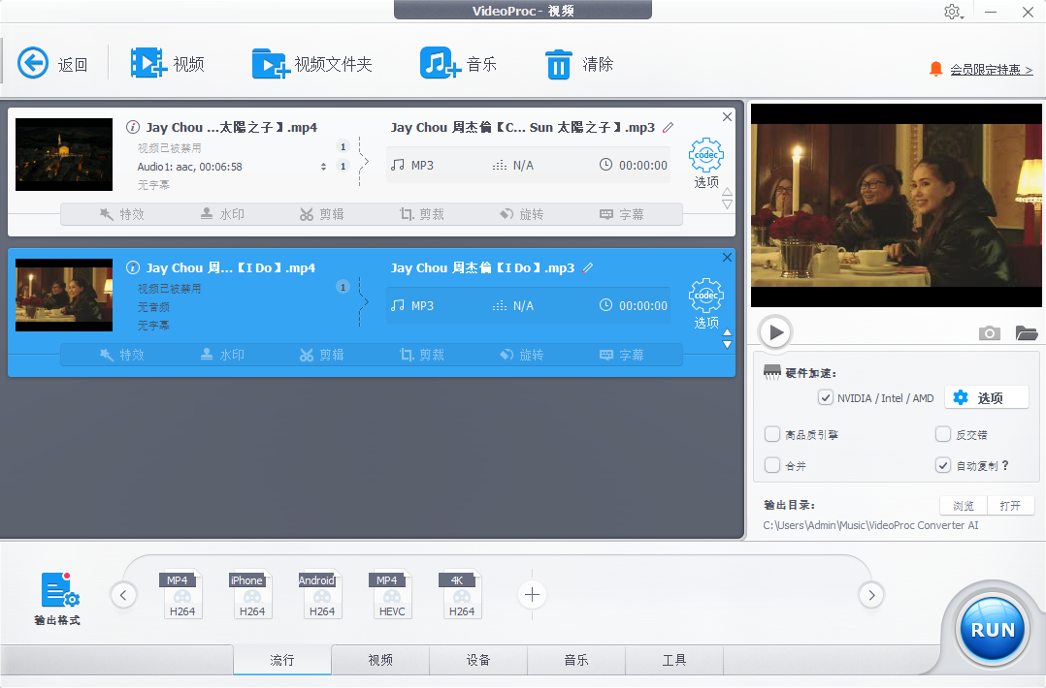The height and width of the screenshot is (688, 1046).
Task: Open 剪裁 crop tool for the 太陽之子 item
Action: point(421,214)
